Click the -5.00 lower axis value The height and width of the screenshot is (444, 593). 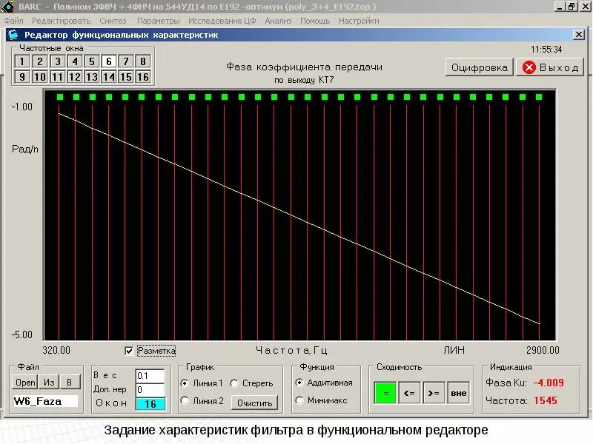[22, 335]
